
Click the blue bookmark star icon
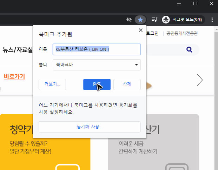[x=140, y=20]
